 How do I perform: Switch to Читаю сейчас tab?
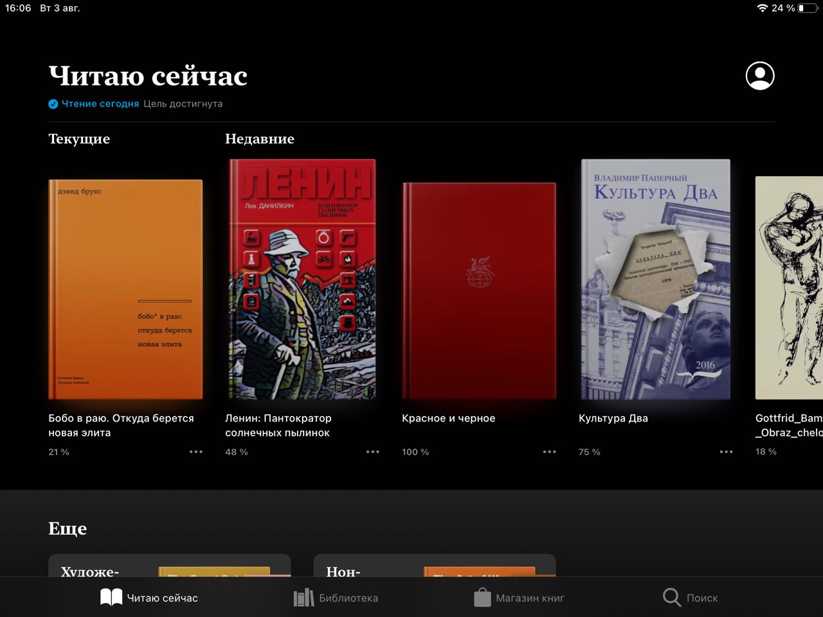point(149,598)
